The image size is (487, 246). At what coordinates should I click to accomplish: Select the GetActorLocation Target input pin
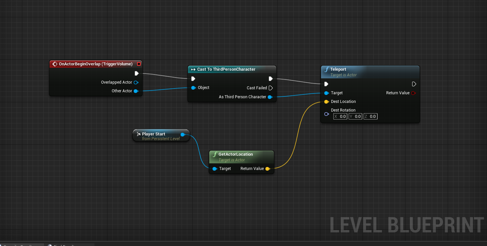coord(215,169)
